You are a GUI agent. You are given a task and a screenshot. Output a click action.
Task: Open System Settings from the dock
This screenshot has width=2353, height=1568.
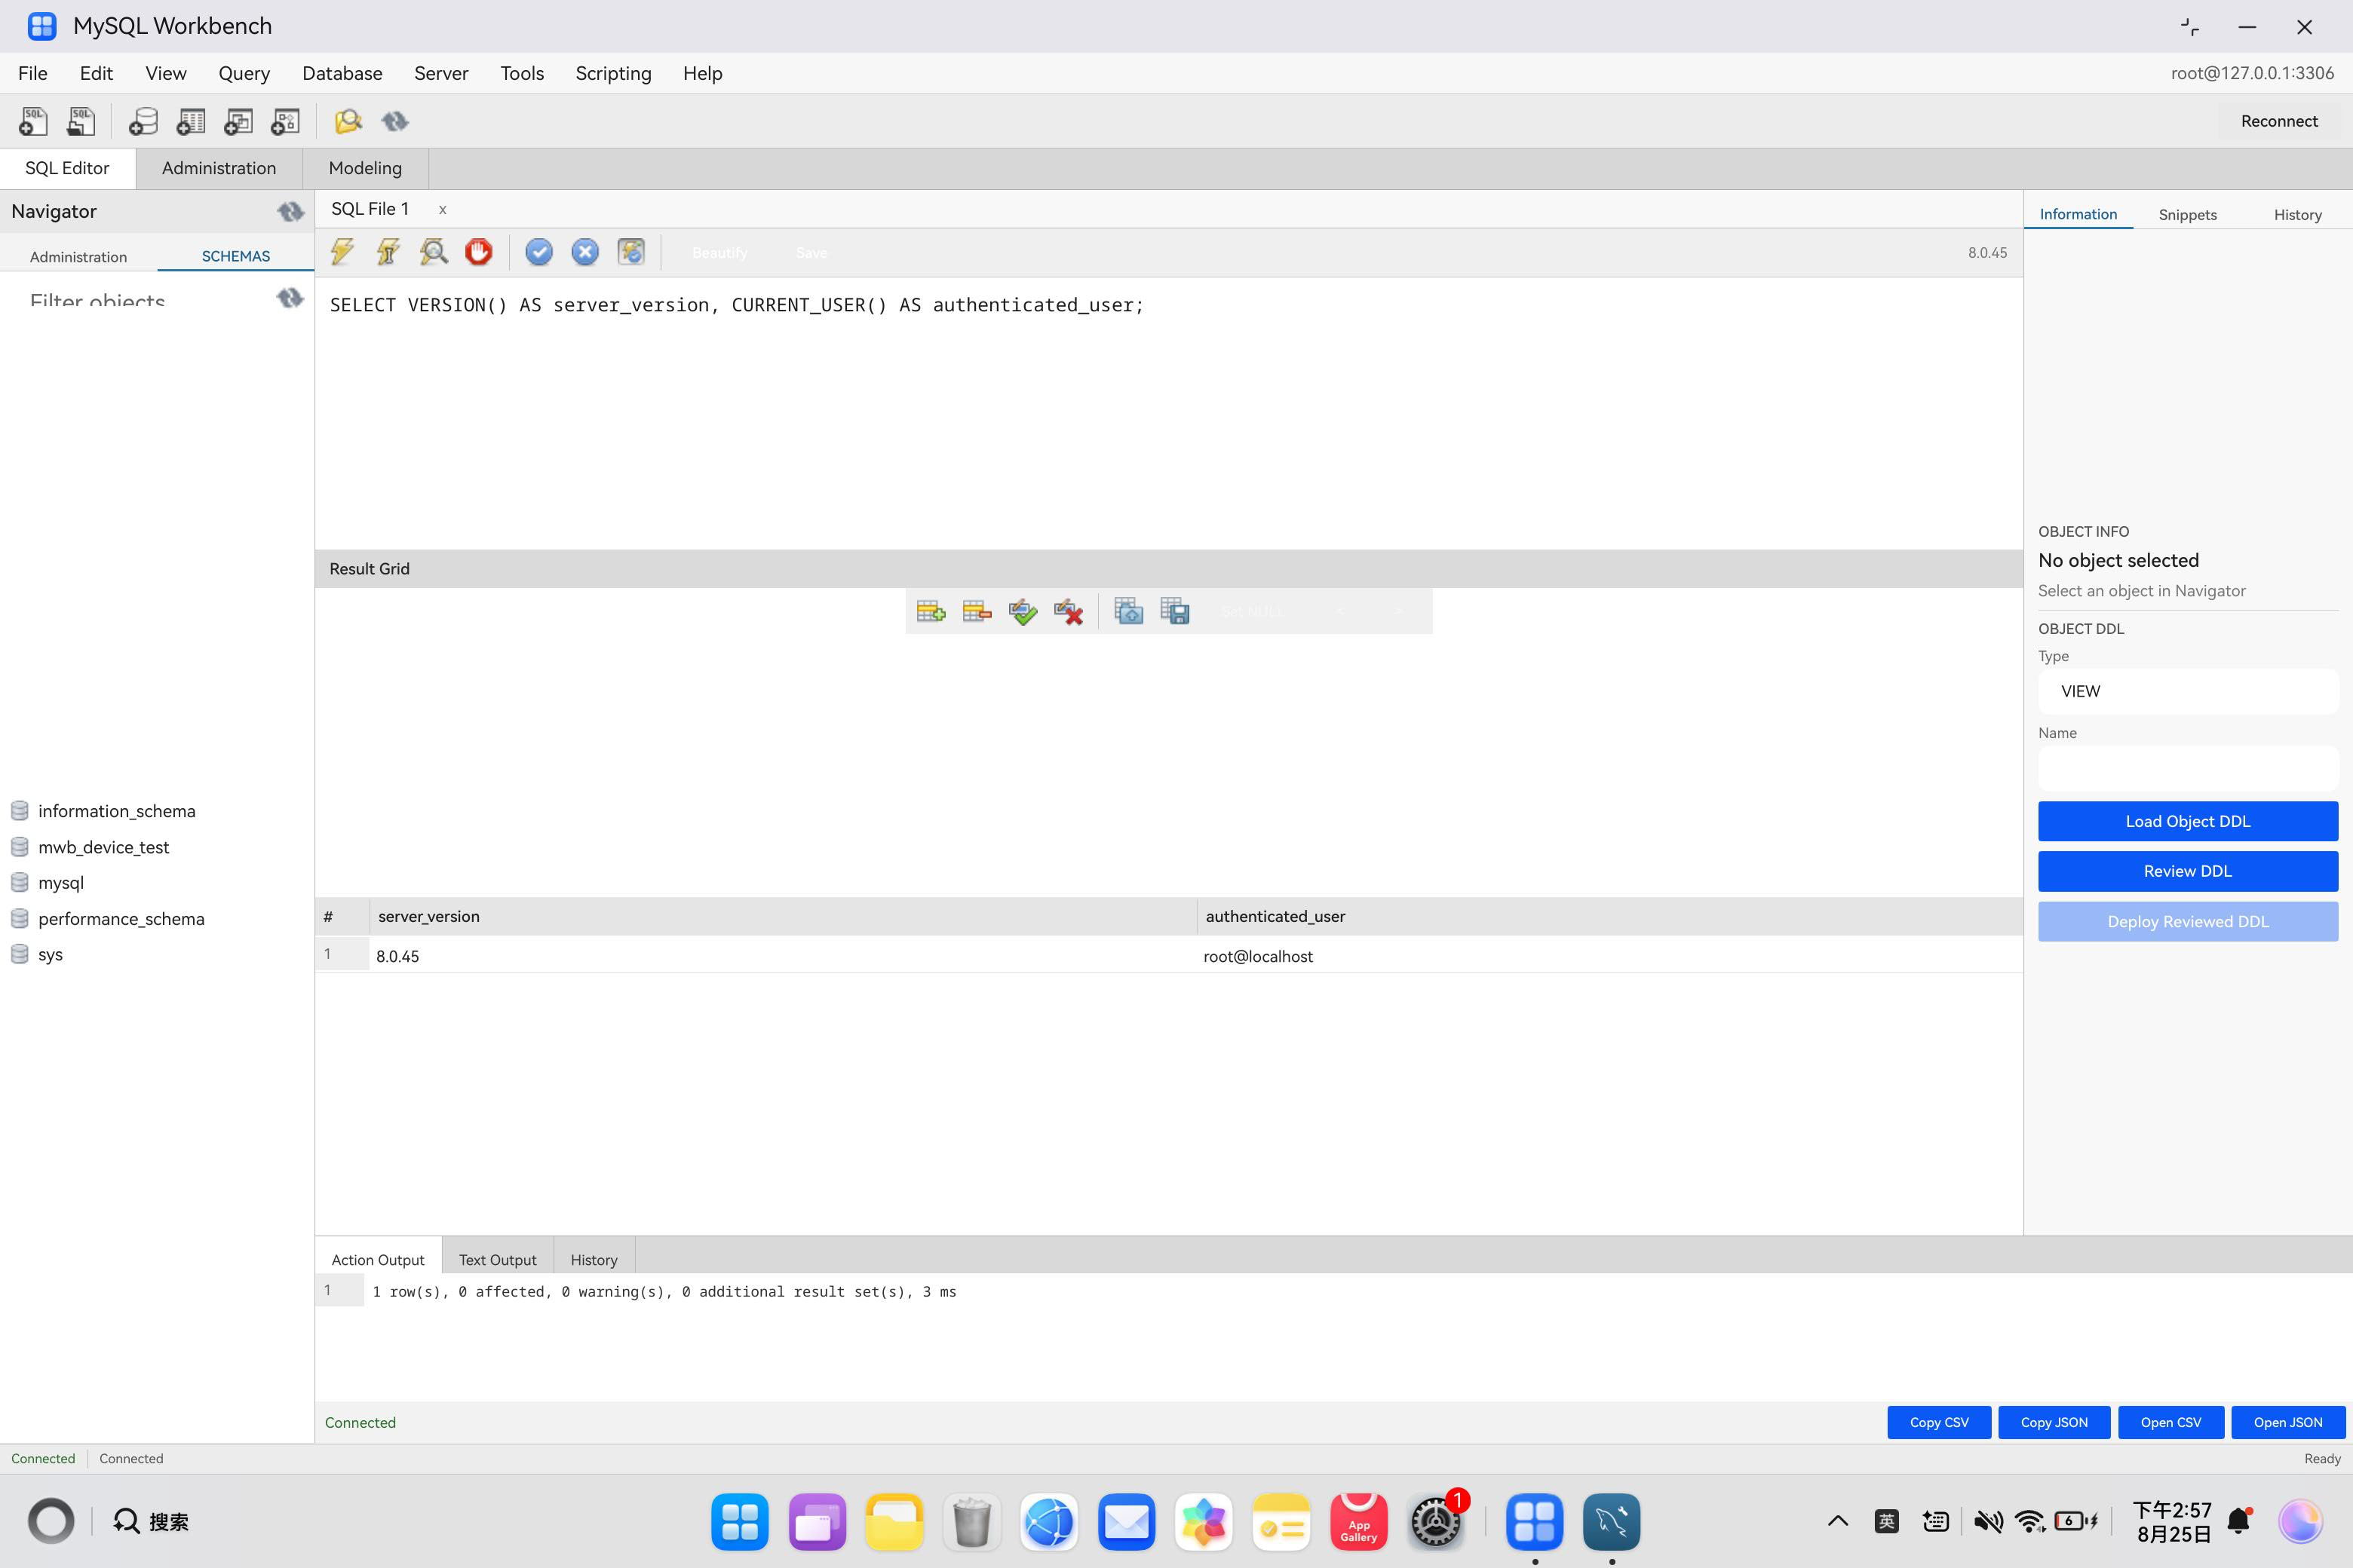pos(1436,1522)
